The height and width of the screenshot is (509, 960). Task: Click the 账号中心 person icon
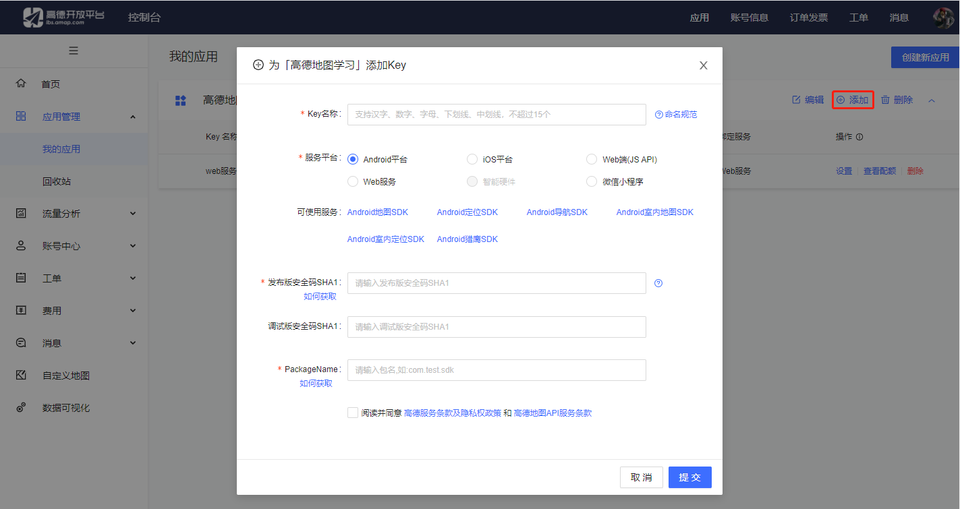click(x=21, y=245)
